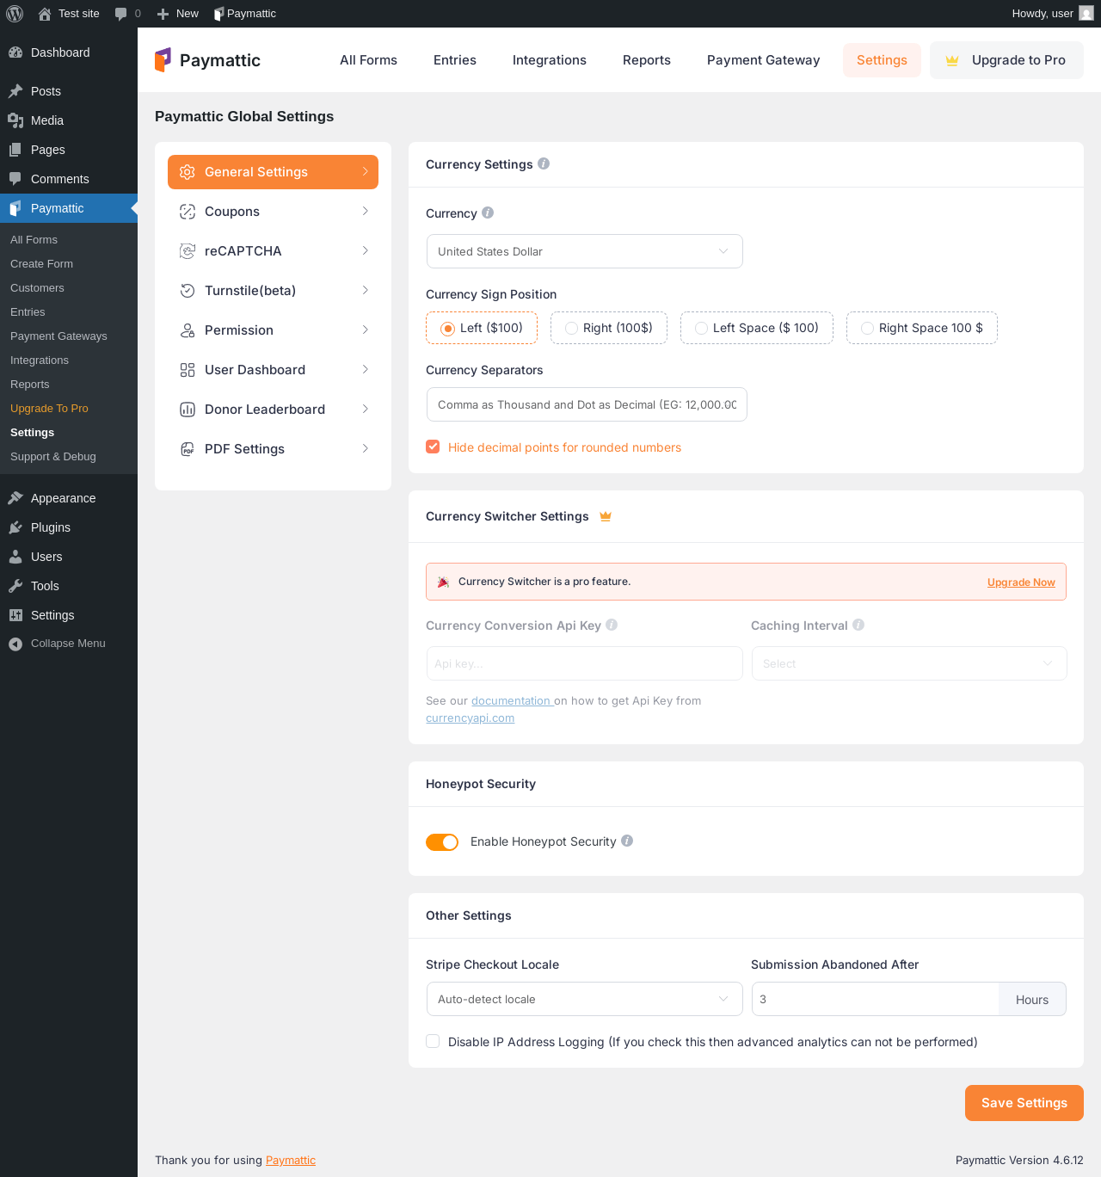
Task: Click the Appearance brush icon
Action: [15, 498]
